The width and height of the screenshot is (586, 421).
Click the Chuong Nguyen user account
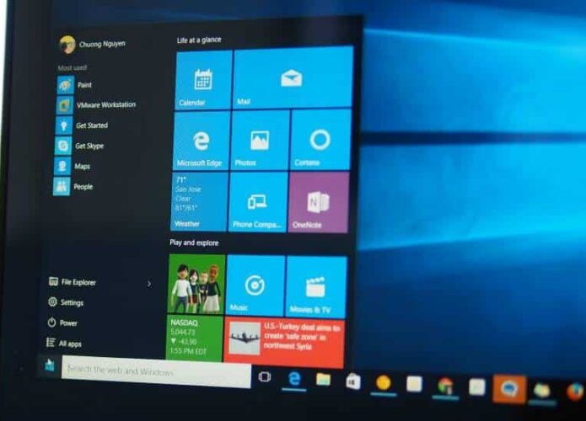92,45
